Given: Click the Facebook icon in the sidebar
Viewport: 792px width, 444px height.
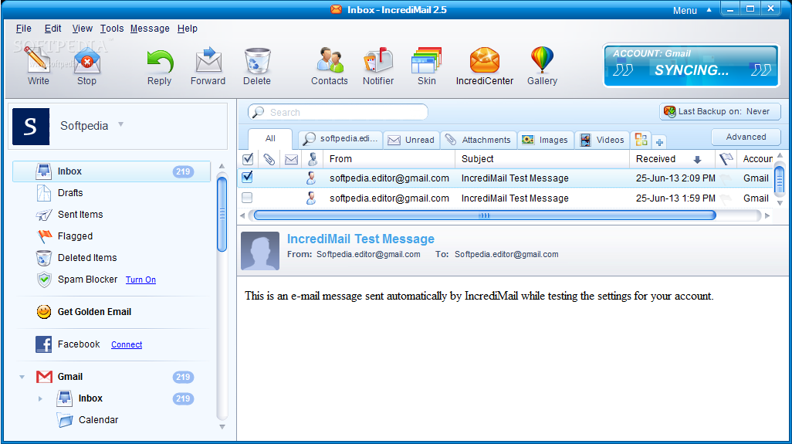Looking at the screenshot, I should pos(43,344).
